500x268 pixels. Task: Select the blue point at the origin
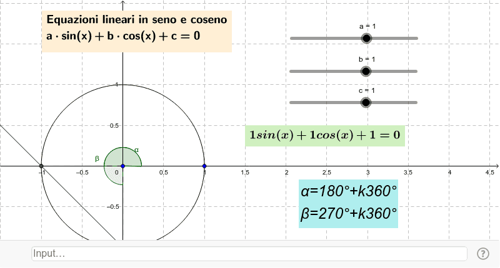click(122, 166)
